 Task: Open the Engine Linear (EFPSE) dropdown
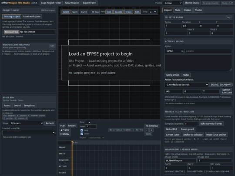[x=96, y=138]
